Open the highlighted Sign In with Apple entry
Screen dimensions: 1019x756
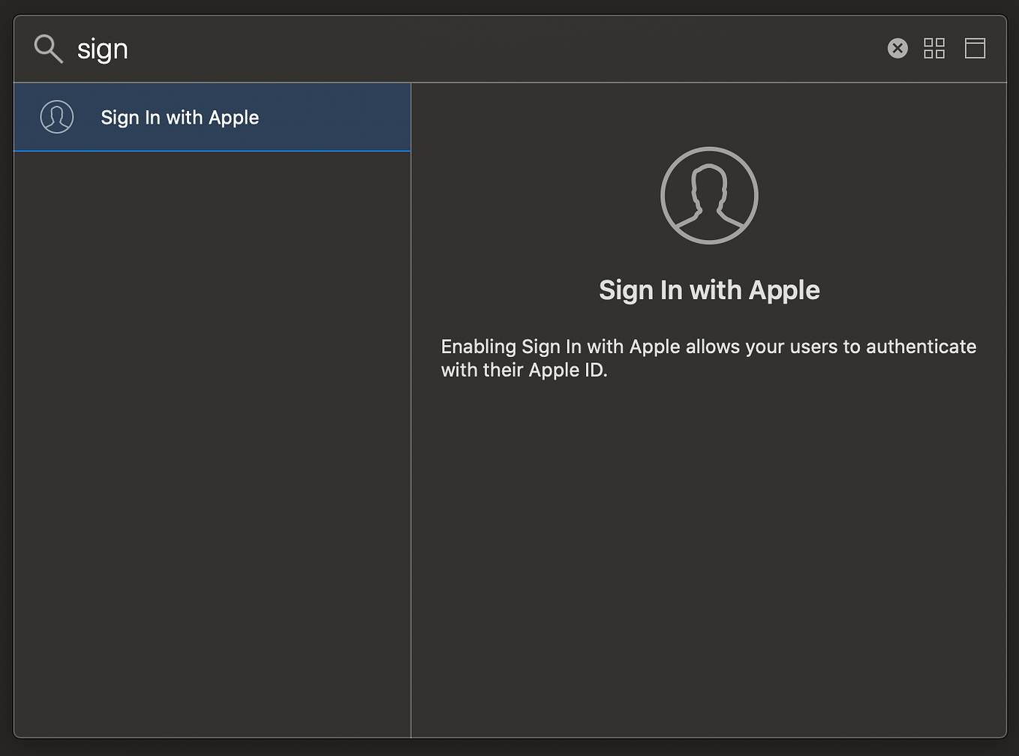pyautogui.click(x=180, y=117)
